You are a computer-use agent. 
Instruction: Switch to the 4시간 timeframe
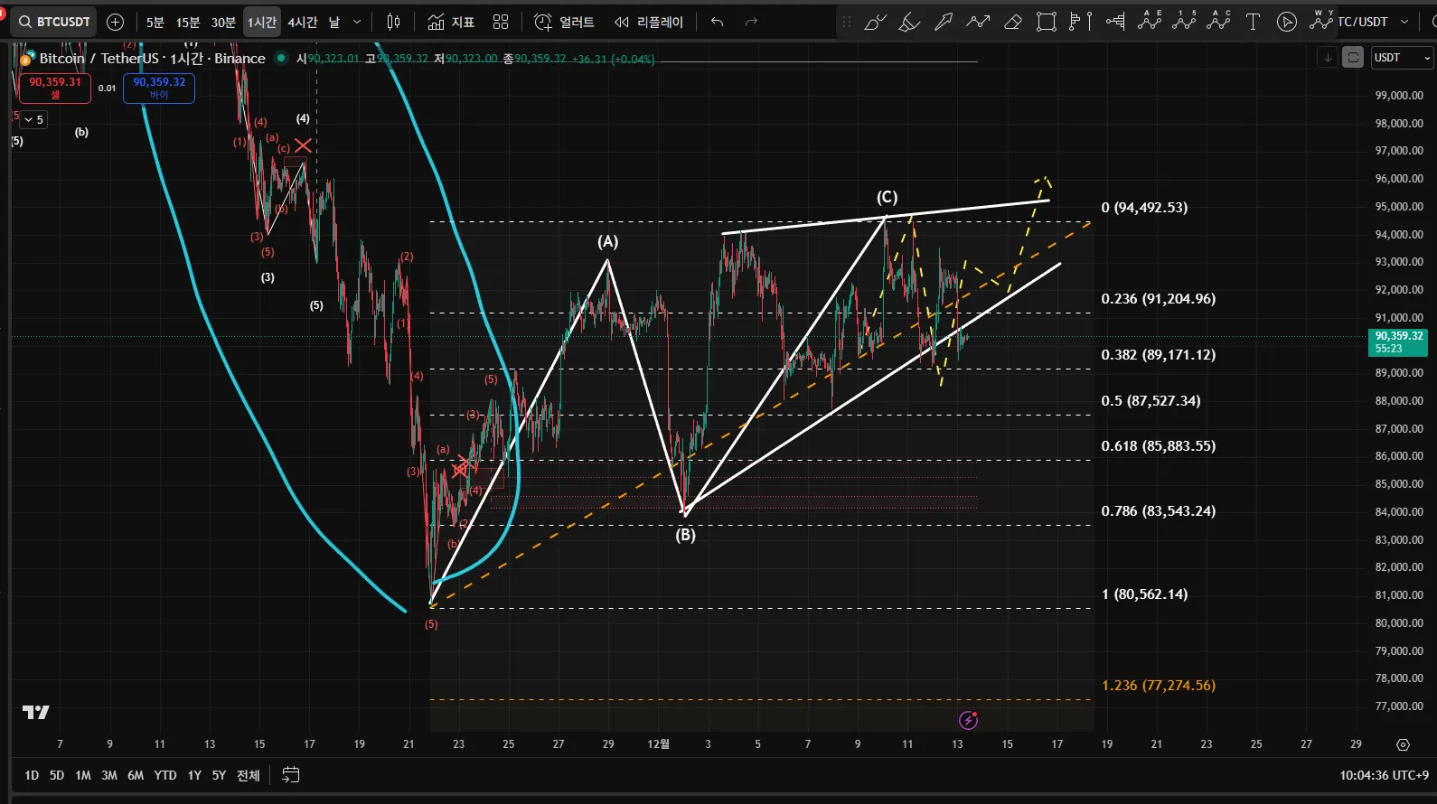click(303, 22)
